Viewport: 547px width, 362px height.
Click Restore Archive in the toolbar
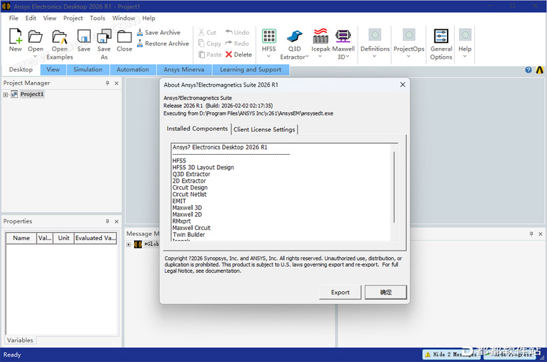click(x=163, y=43)
